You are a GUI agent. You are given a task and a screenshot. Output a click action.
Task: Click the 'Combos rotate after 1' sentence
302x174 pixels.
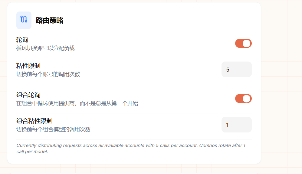[222, 146]
